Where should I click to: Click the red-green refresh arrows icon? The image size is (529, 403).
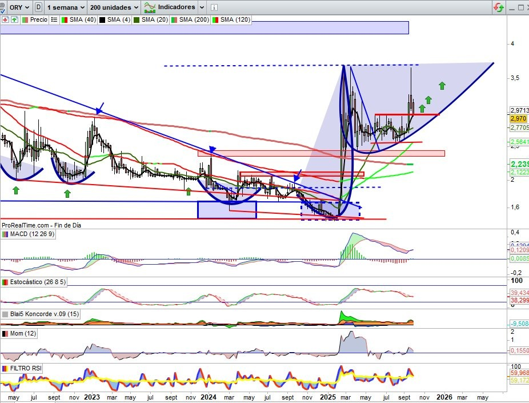click(498, 8)
